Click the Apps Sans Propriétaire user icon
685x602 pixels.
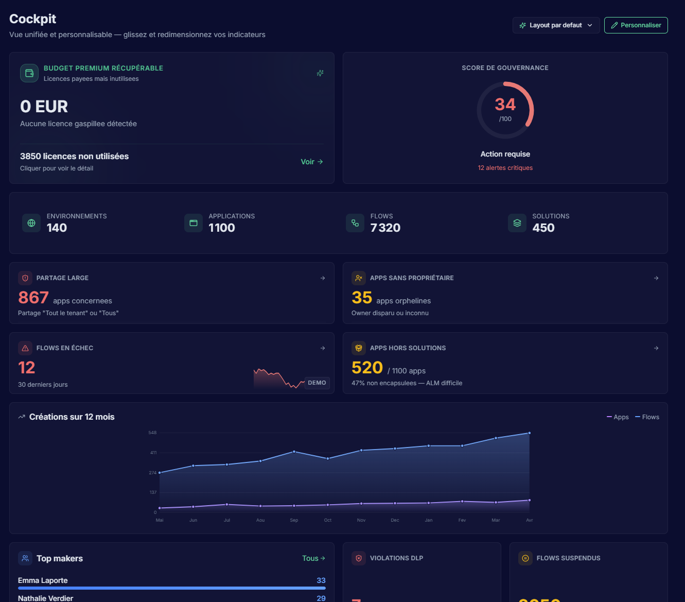pyautogui.click(x=359, y=278)
